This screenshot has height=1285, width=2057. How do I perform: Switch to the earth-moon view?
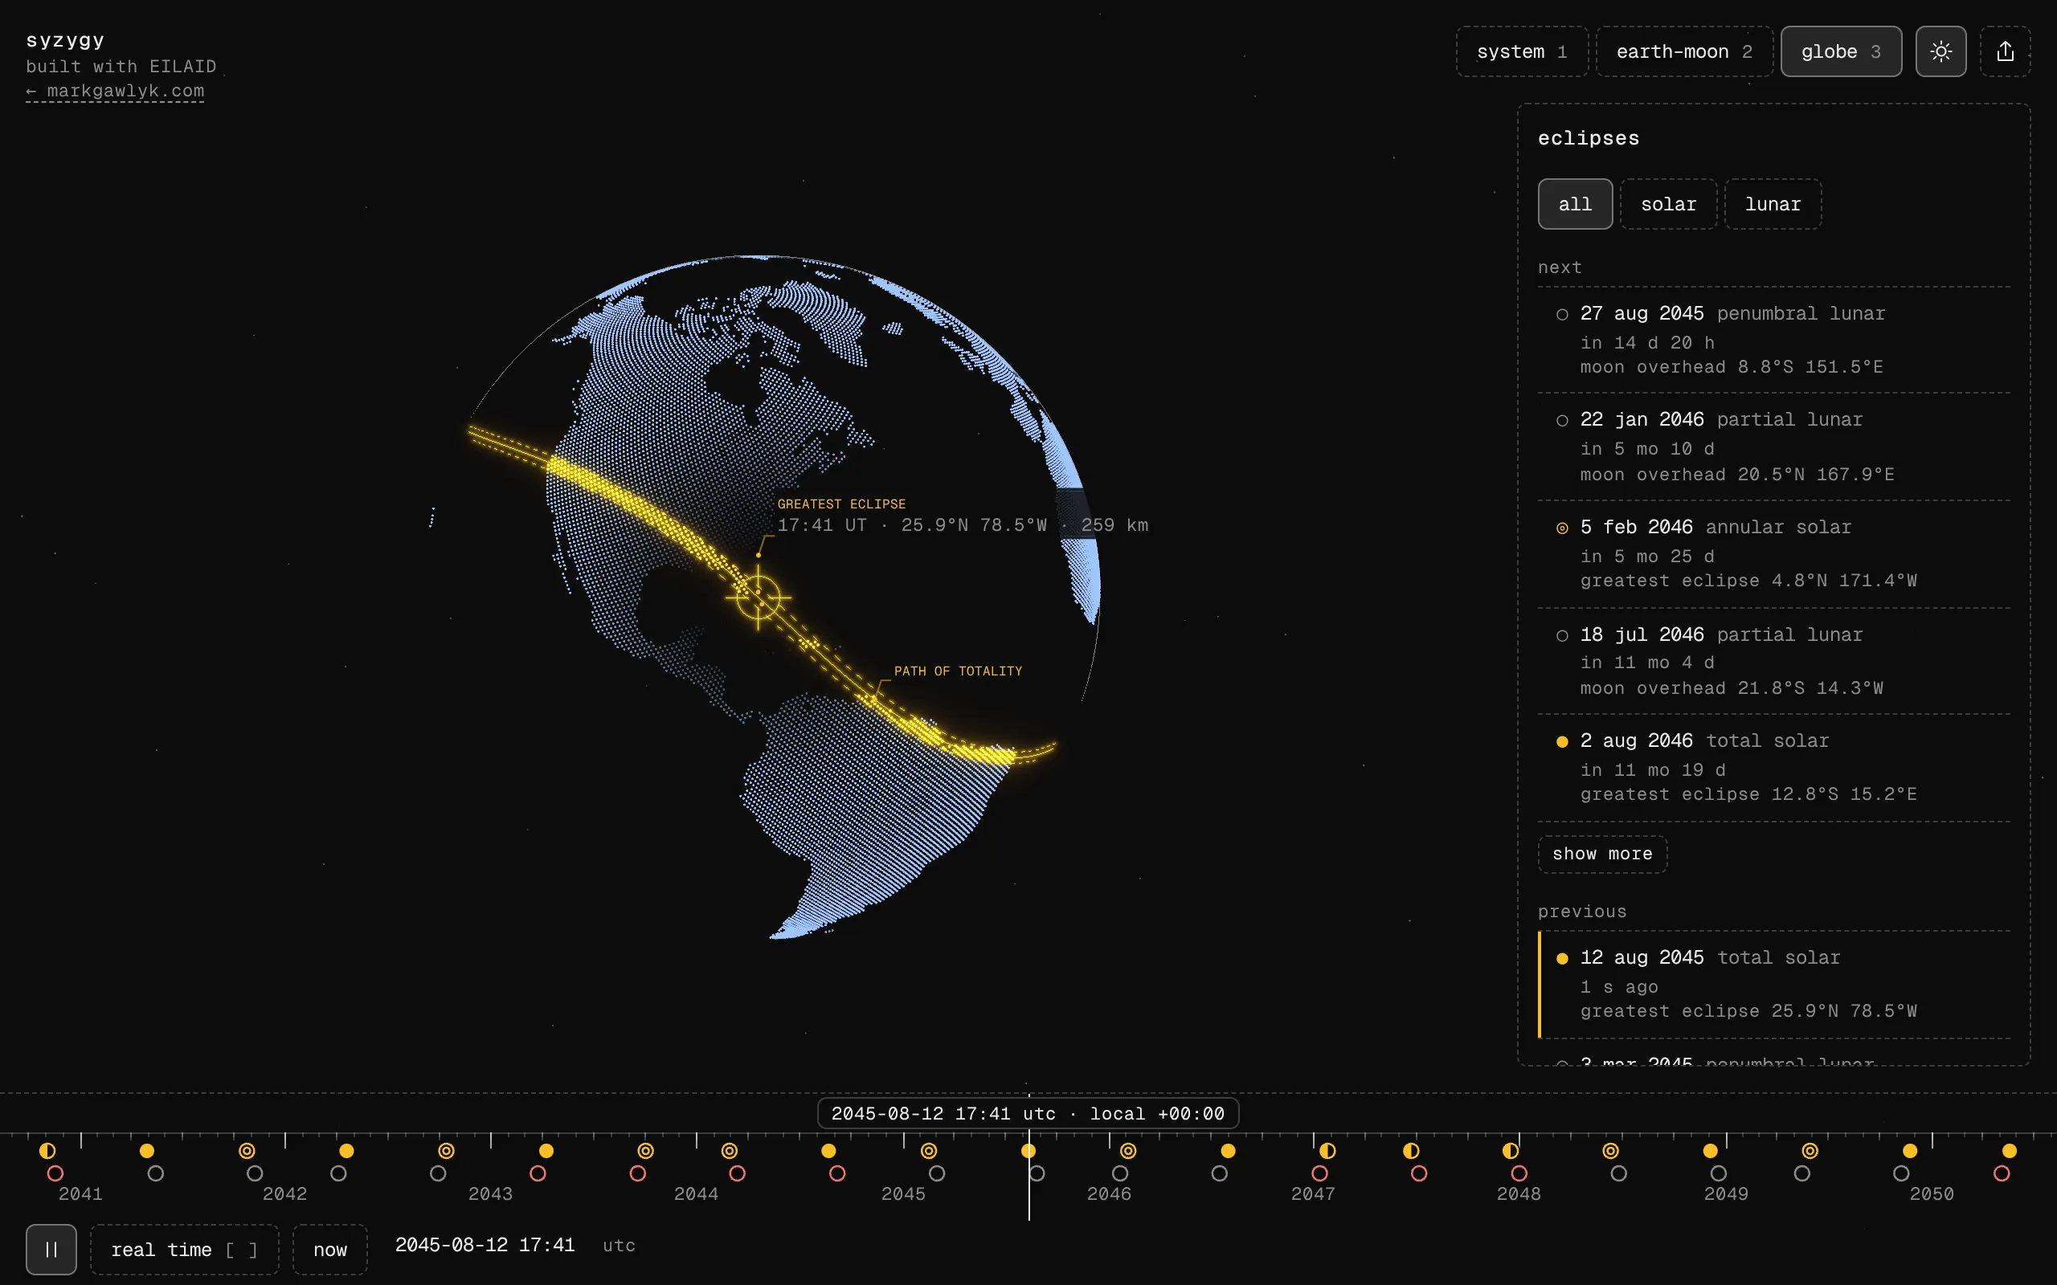[1684, 52]
